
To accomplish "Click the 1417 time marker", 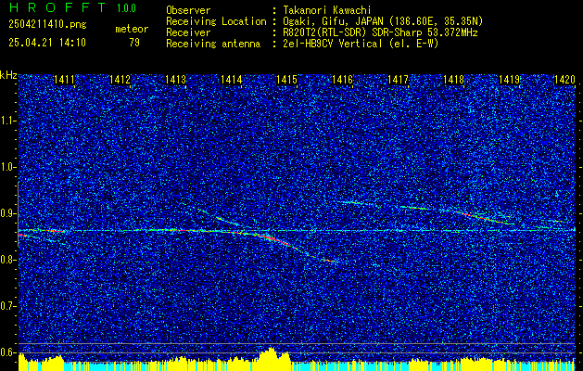I will click(x=398, y=80).
